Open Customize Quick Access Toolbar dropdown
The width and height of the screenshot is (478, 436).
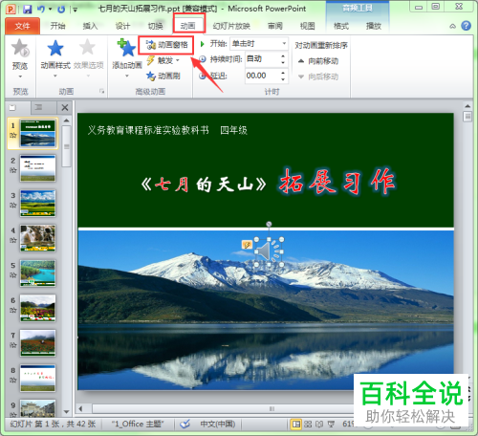[x=76, y=10]
